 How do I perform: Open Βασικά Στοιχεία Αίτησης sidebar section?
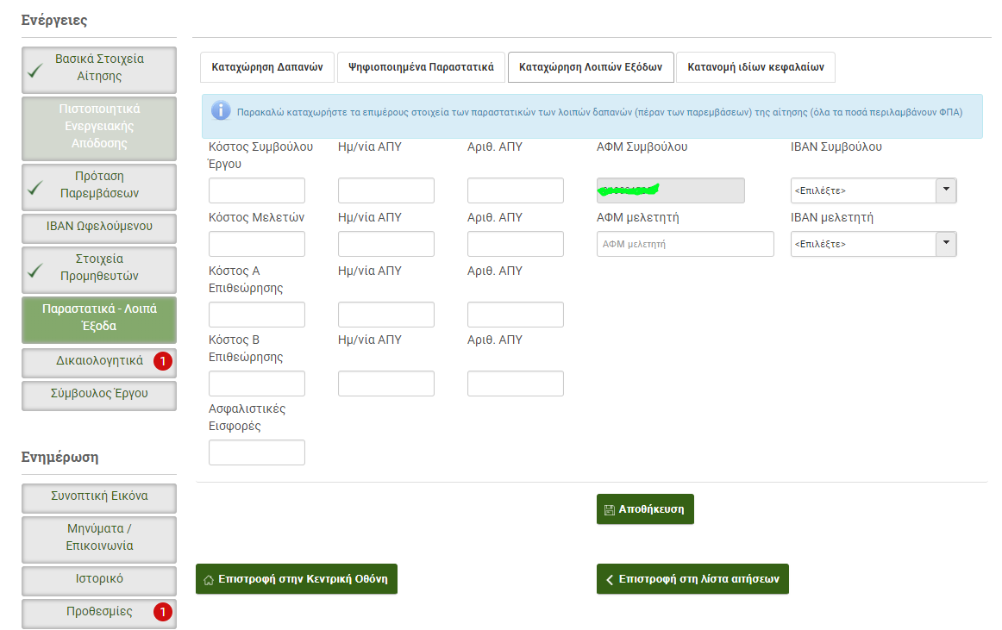click(99, 68)
